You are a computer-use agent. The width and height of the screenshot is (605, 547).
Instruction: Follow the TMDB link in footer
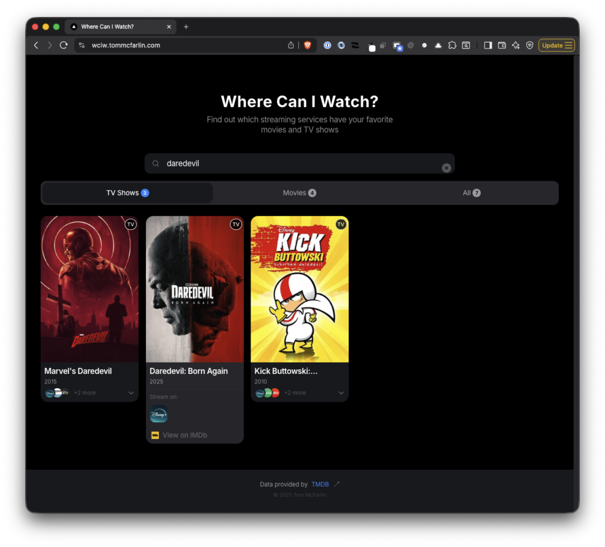[320, 484]
